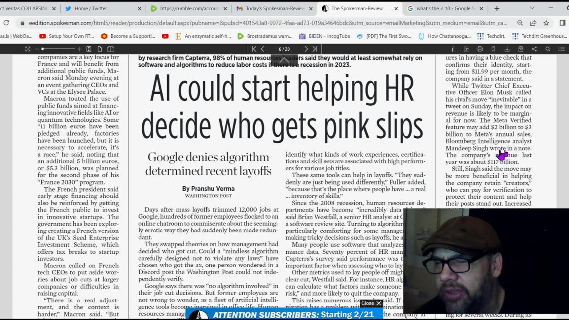
Task: Switch to the Veritas COLLAPSING tab
Action: (29, 8)
